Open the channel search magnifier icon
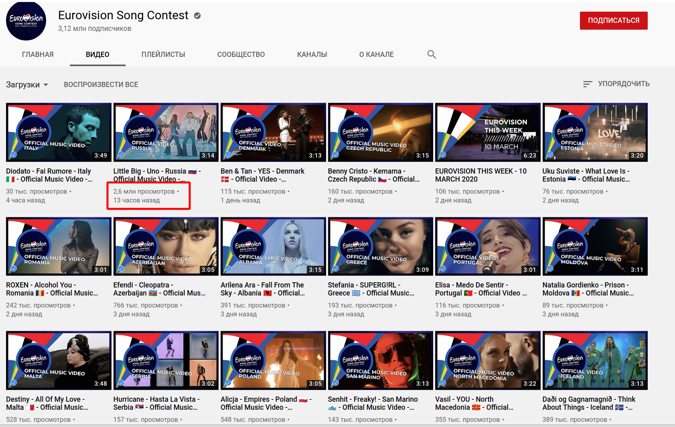Viewport: 675px width, 427px height. [x=432, y=54]
